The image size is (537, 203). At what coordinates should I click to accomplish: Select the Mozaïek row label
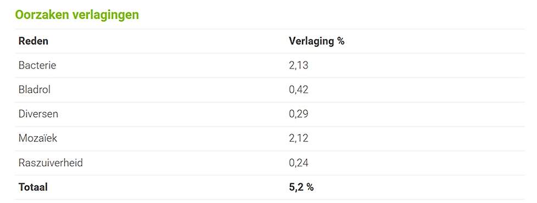[38, 138]
